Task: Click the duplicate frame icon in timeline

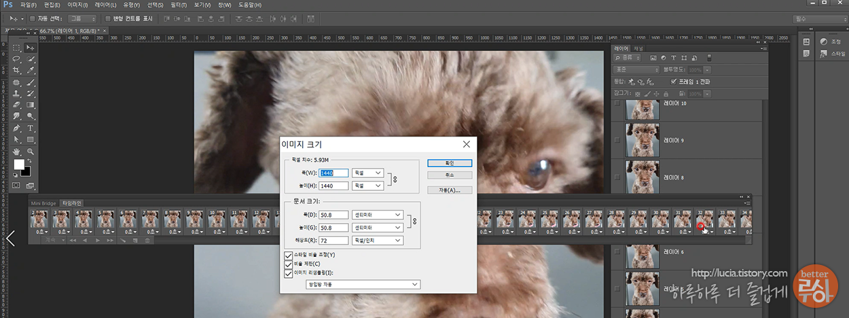Action: (135, 241)
